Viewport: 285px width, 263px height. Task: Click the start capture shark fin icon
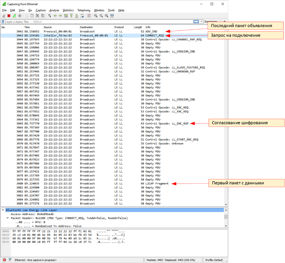(x=4, y=16)
